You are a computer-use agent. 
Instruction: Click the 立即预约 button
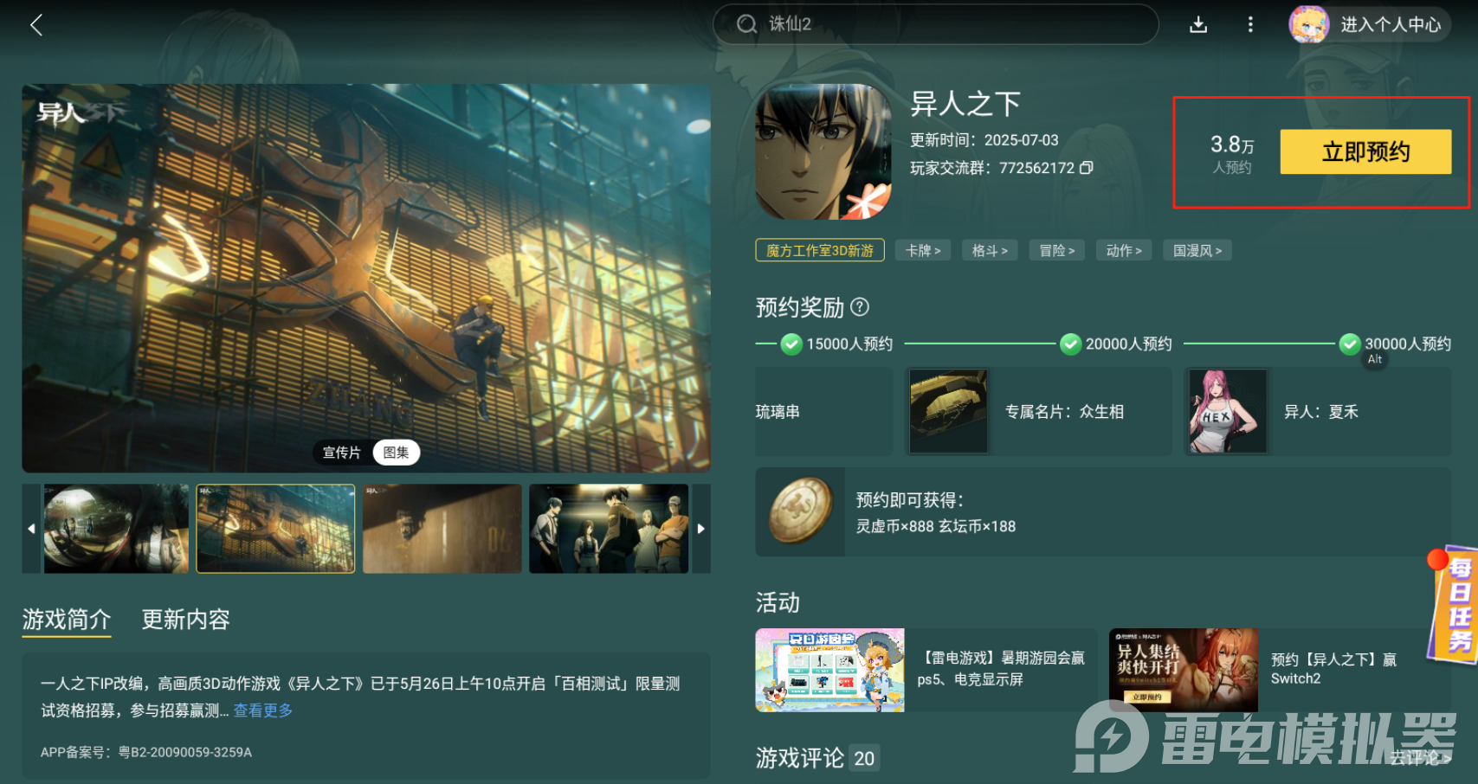(1365, 152)
